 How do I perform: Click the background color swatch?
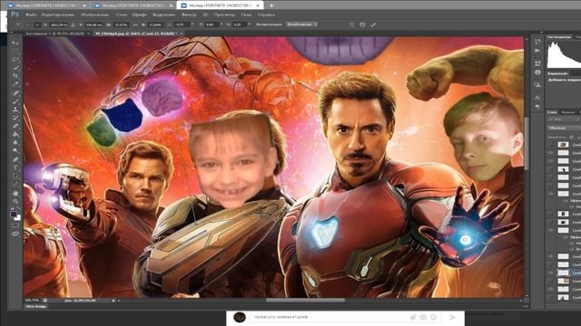coord(17,218)
